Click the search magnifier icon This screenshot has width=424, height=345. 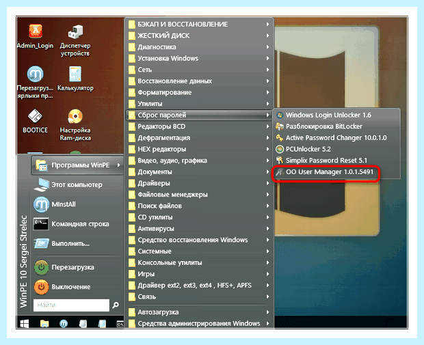coord(116,305)
